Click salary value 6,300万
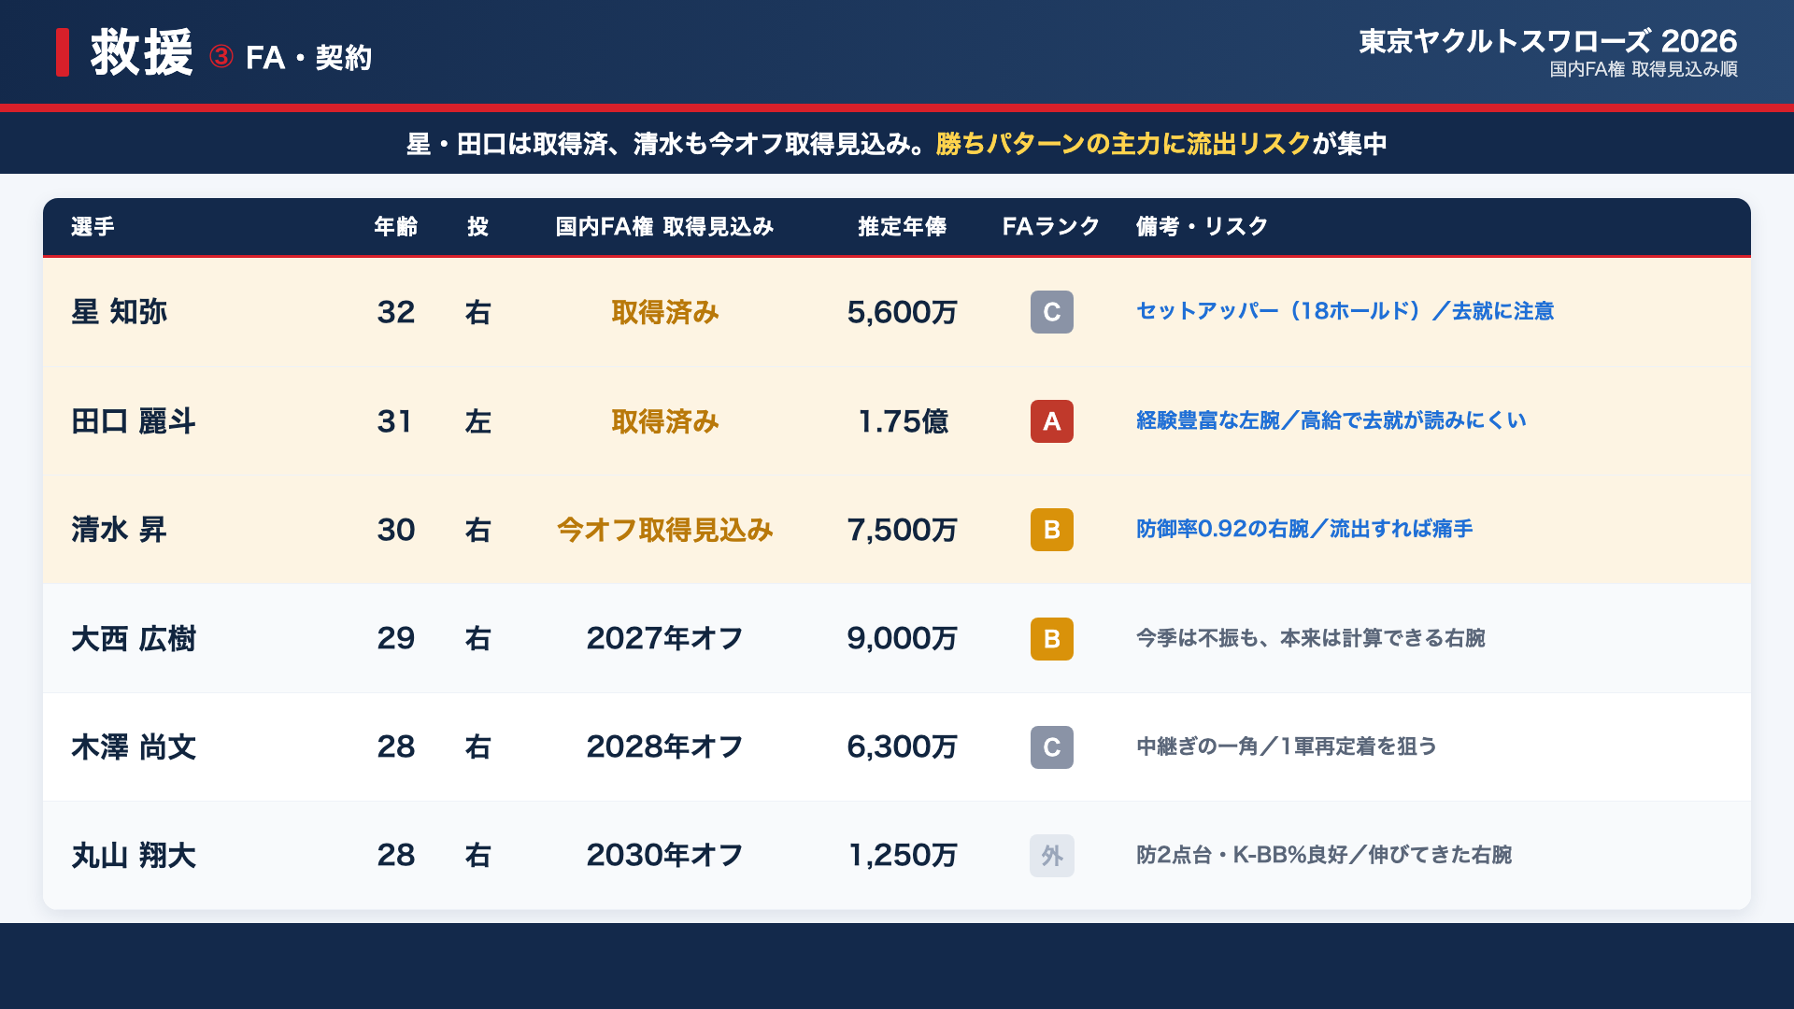 point(903,747)
